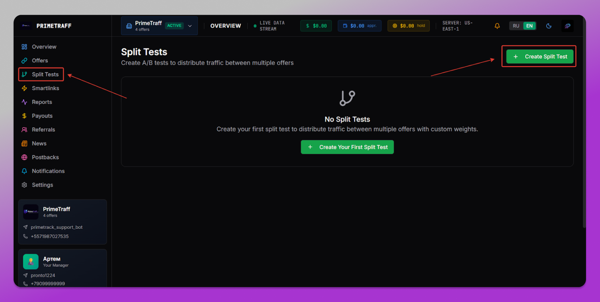600x302 pixels.
Task: Click the +79099999999 phone number
Action: tap(48, 284)
